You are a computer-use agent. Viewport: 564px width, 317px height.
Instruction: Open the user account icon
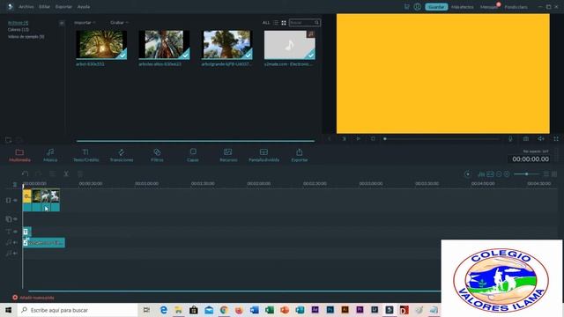[417, 6]
